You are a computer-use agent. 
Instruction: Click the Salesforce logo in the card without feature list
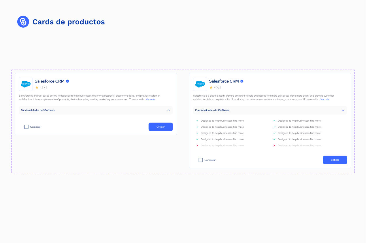26,84
